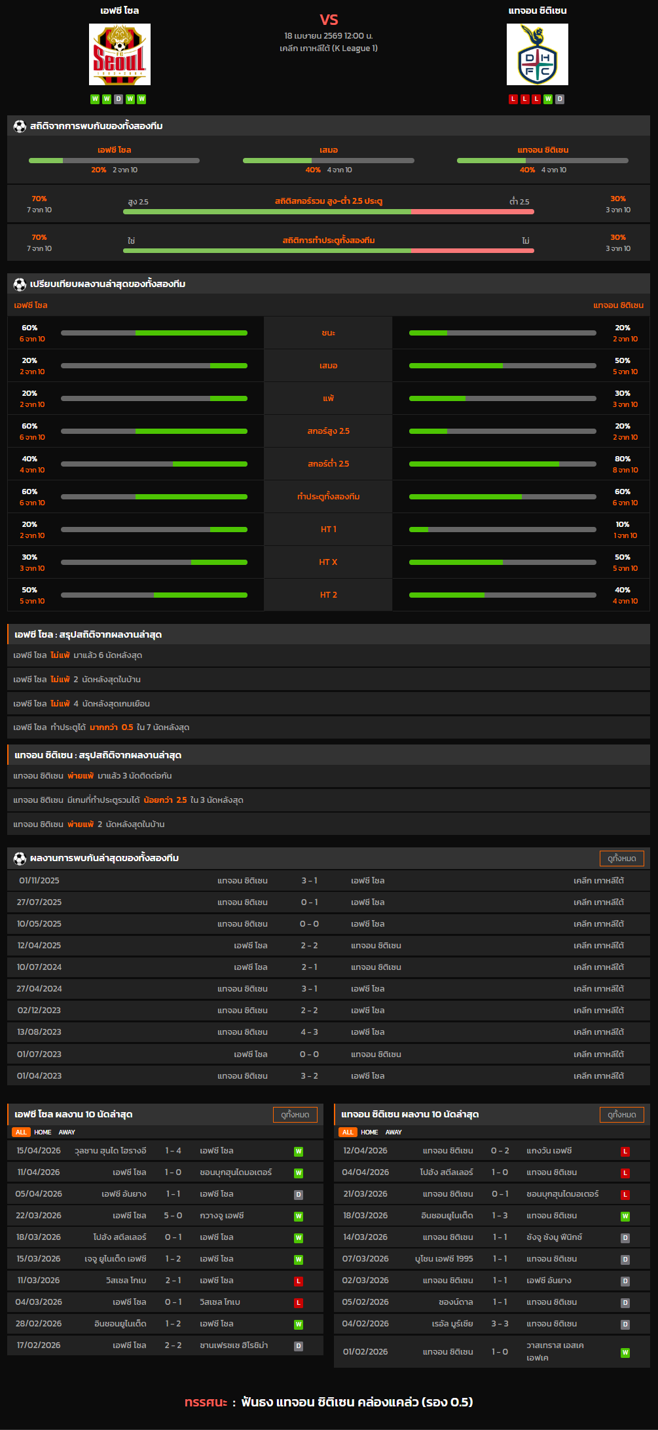The width and height of the screenshot is (658, 1430).
Task: Switch to HOME filter in FC Seoul results
Action: tap(43, 1132)
